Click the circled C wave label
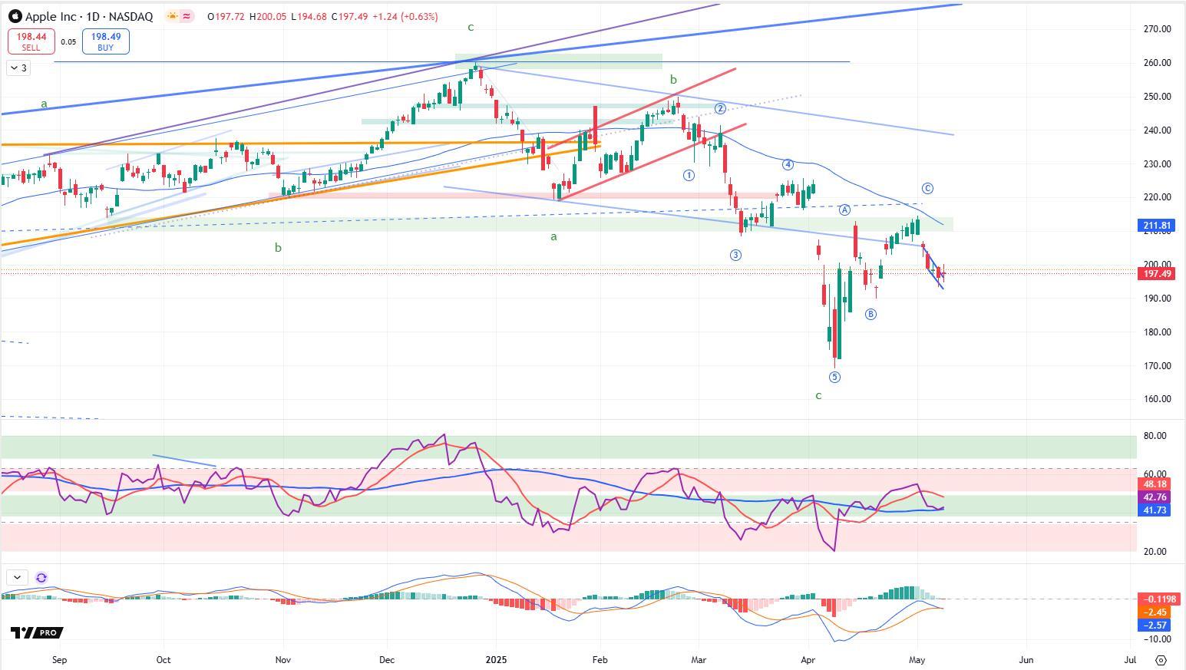Viewport: 1186px width, 670px height. [x=927, y=188]
